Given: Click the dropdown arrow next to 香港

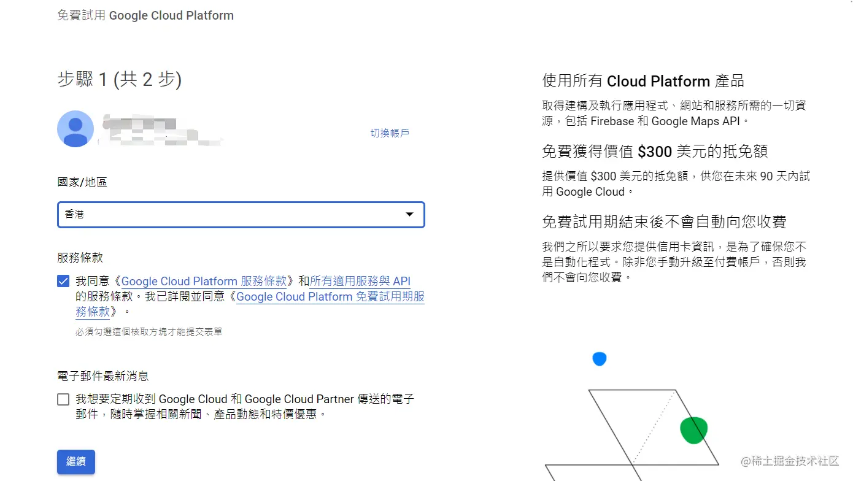Looking at the screenshot, I should coord(409,214).
